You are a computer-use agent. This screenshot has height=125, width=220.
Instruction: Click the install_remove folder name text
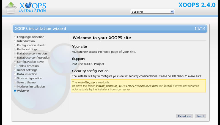tap(127, 86)
